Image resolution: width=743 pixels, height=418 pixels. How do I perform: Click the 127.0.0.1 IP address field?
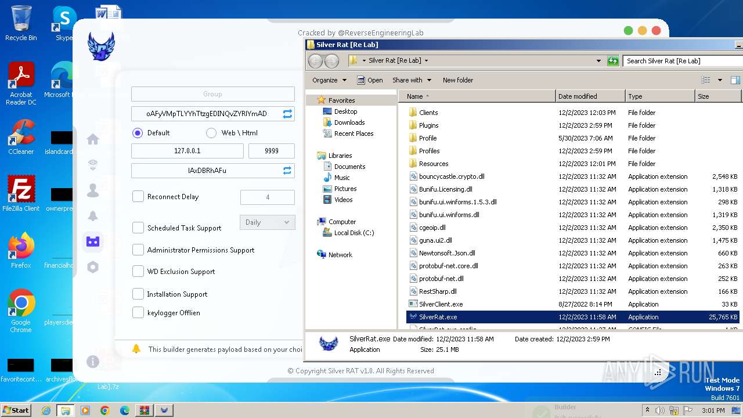pos(187,151)
